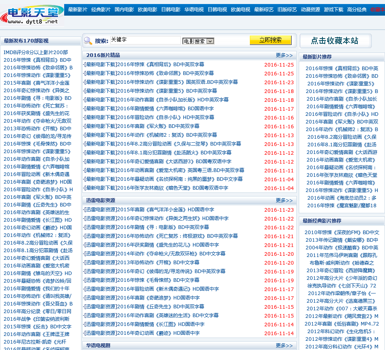Open 《赴汤蹈火》BD中英双字幕 center link
Image resolution: width=385 pixels, height=350 pixels.
click(x=174, y=153)
